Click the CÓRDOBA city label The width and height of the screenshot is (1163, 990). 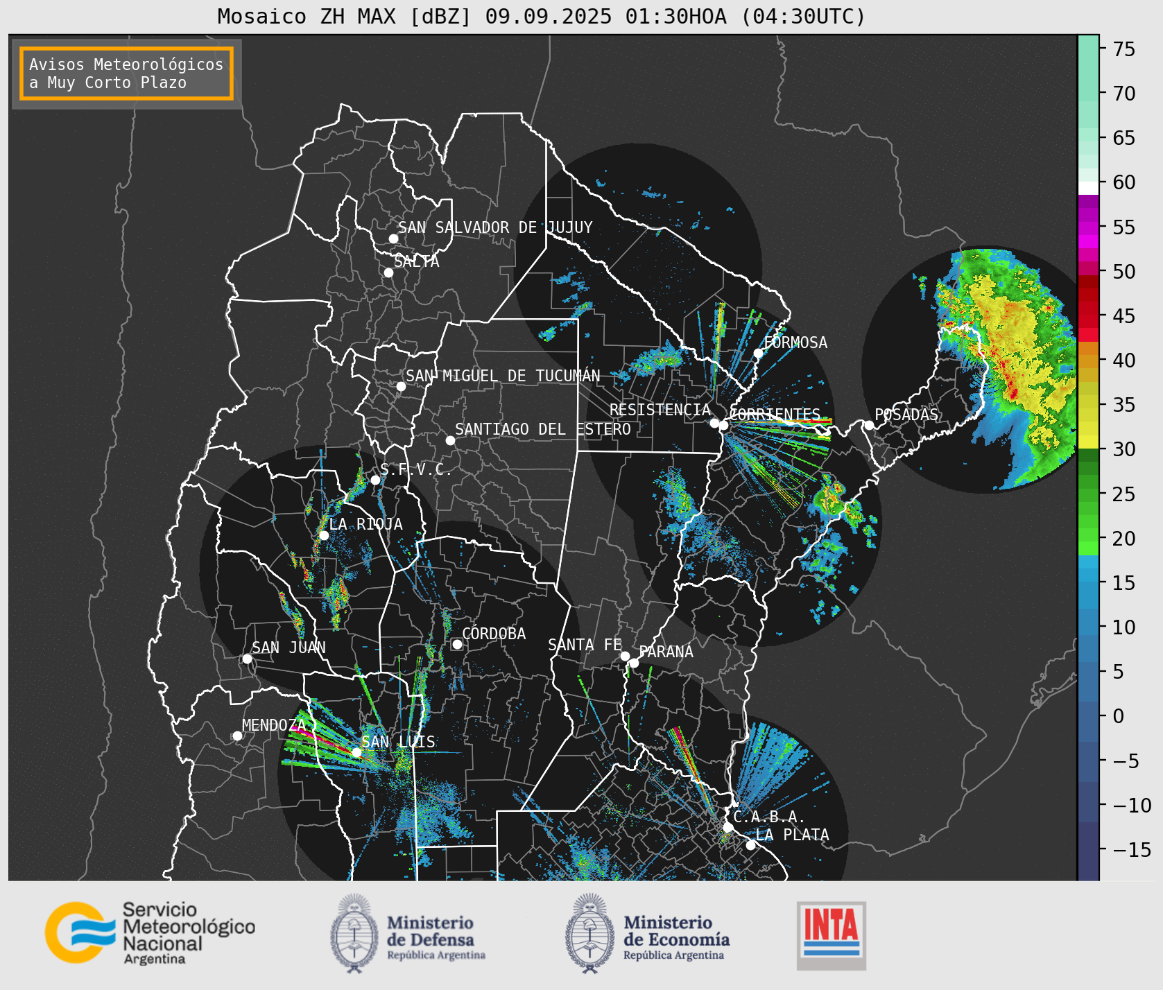tap(494, 634)
